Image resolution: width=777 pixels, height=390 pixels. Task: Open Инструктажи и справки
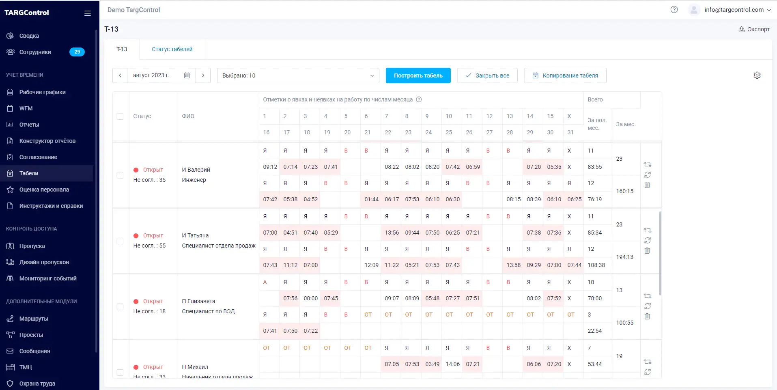point(47,206)
